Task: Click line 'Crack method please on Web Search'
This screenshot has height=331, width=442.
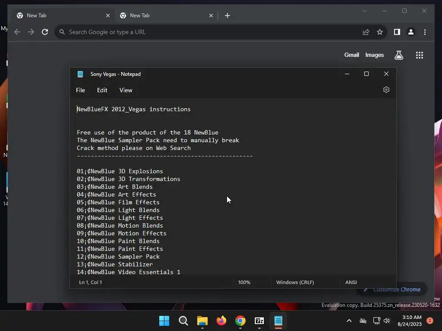Action: 134,148
